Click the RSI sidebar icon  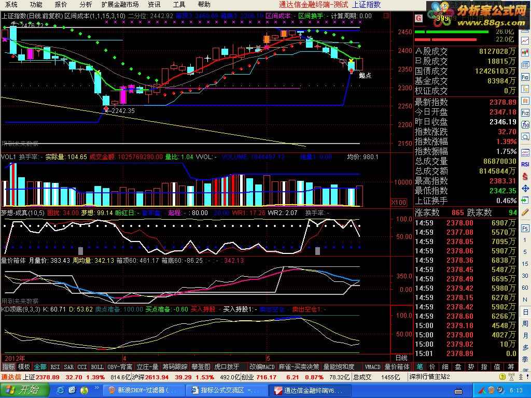tap(525, 164)
